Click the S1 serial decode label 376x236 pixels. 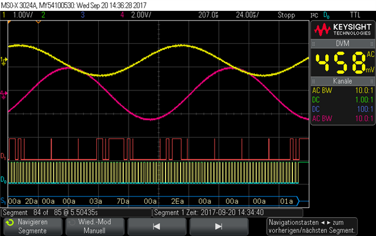click(3, 201)
